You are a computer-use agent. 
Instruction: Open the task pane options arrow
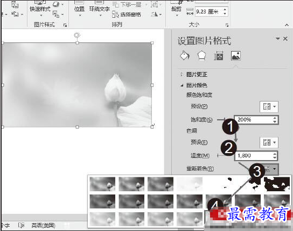pos(278,39)
